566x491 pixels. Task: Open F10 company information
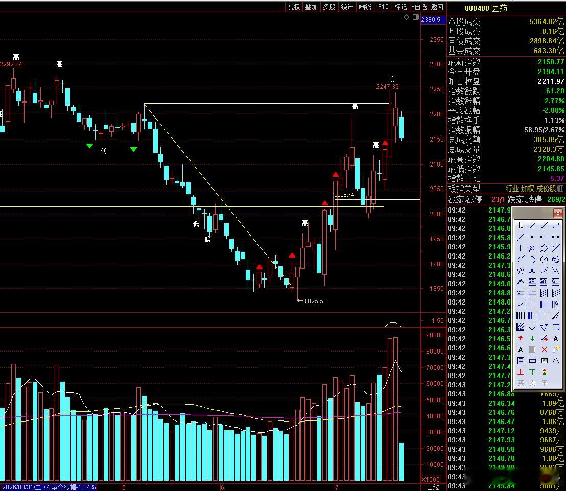click(x=383, y=7)
